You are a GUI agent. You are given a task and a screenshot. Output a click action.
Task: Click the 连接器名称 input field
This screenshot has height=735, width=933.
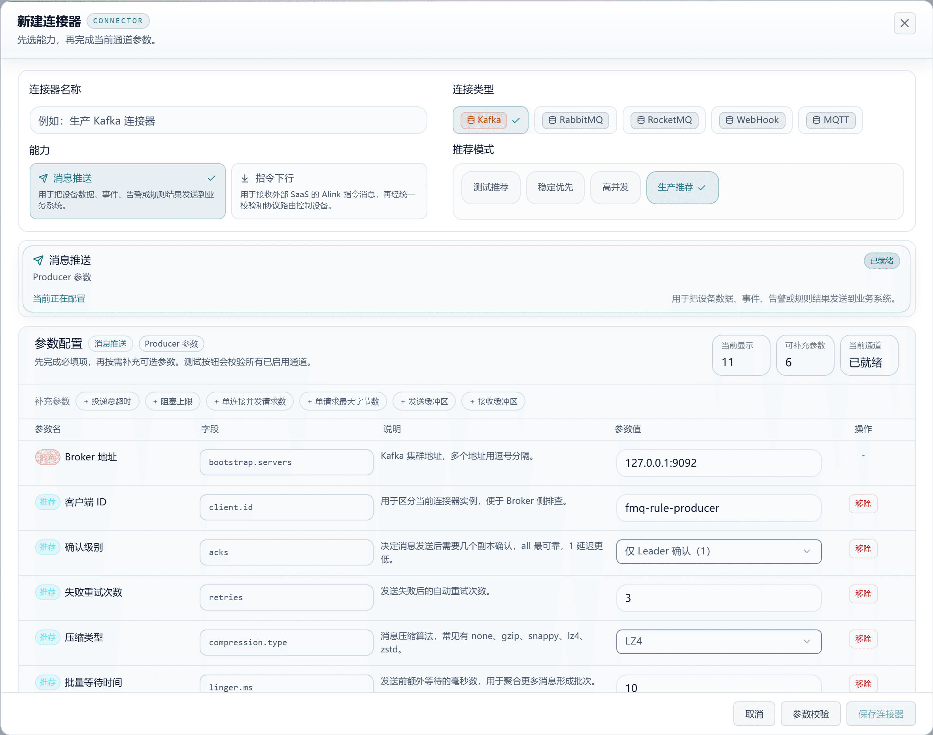coord(228,121)
